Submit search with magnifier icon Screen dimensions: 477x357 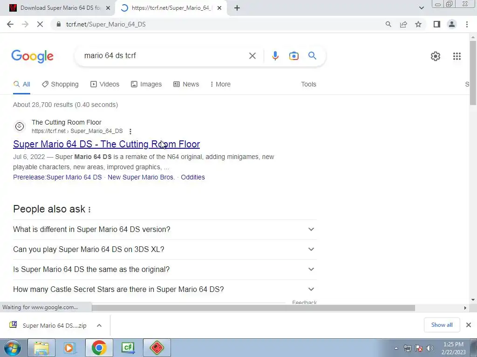pos(312,56)
